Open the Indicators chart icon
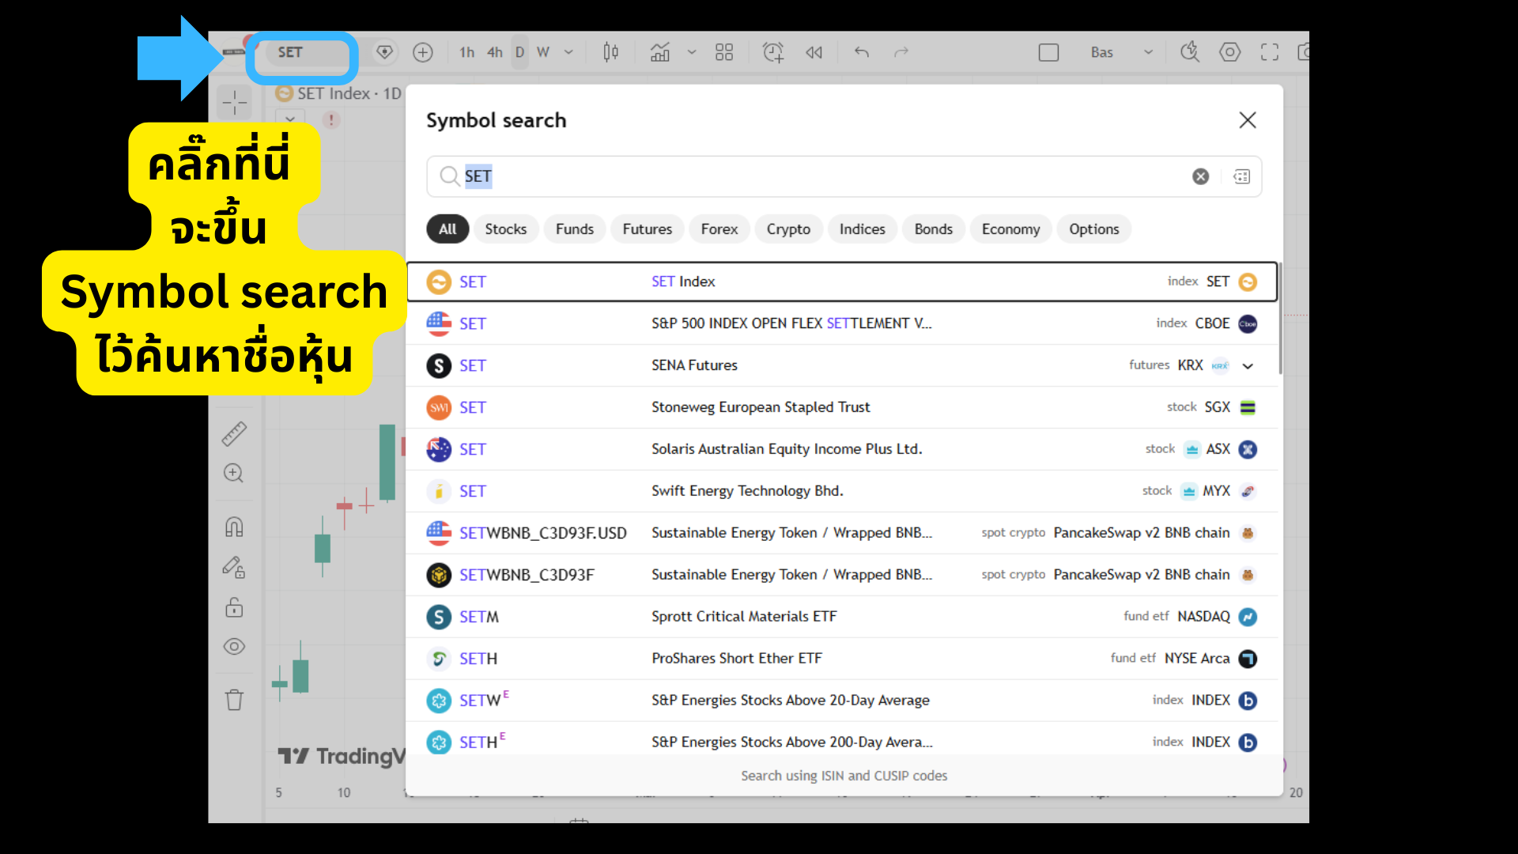Screen dimensions: 1518x854 659,52
